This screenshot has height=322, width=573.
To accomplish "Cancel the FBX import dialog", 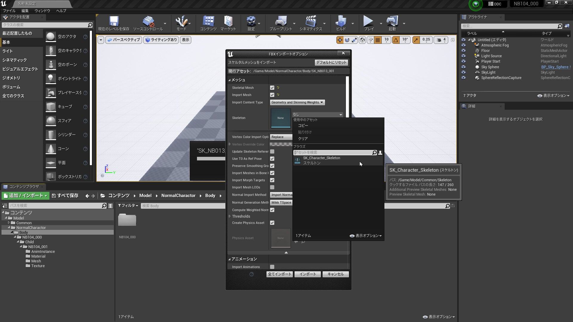I will click(x=335, y=274).
